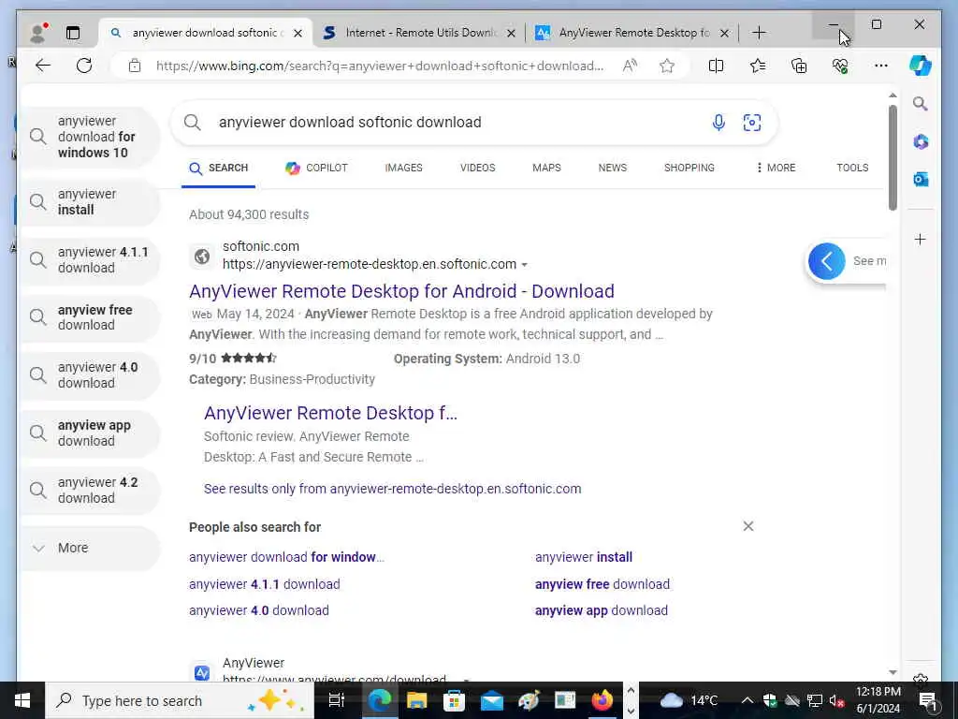Open the IMAGES results tab
958x719 pixels.
(x=403, y=168)
